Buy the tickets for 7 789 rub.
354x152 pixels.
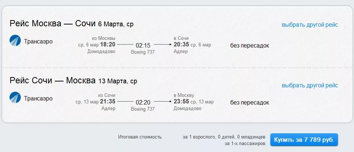coord(304,140)
